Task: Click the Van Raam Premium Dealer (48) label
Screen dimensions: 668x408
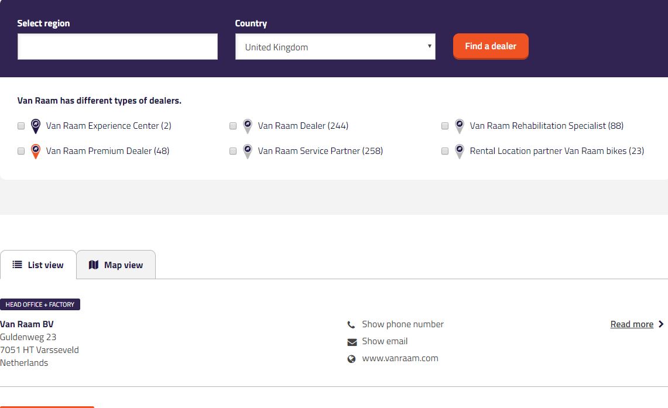Action: pos(108,151)
